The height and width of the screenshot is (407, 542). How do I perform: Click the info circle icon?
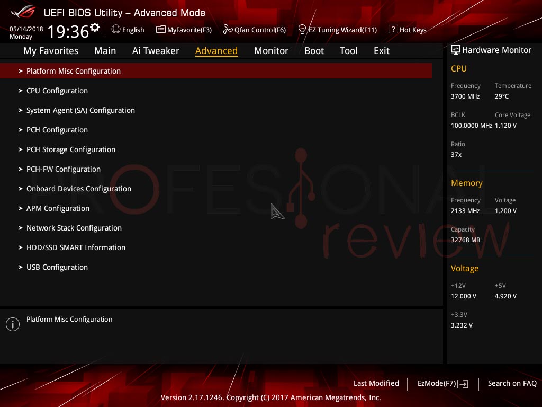pyautogui.click(x=13, y=324)
